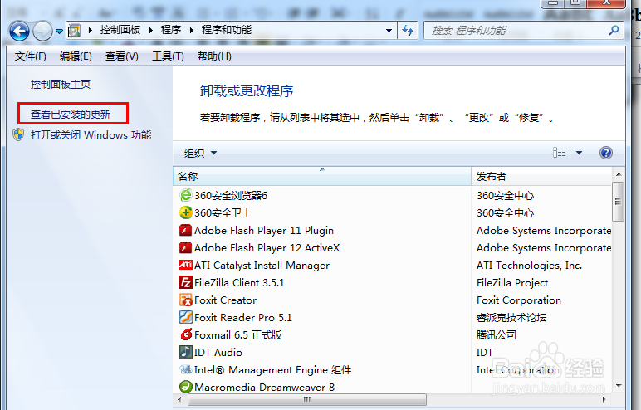The image size is (641, 410).
Task: Select the IDT Audio icon
Action: 186,352
